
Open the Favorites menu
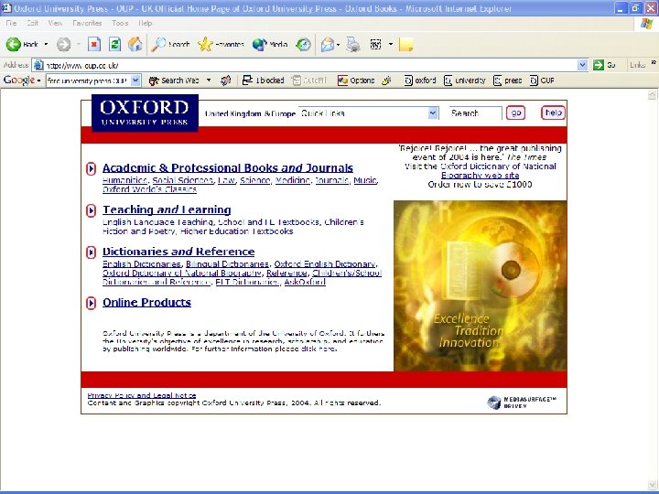pos(87,23)
